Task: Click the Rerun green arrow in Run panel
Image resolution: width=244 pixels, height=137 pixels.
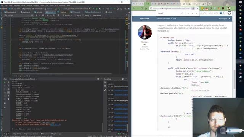Action: pos(5,83)
